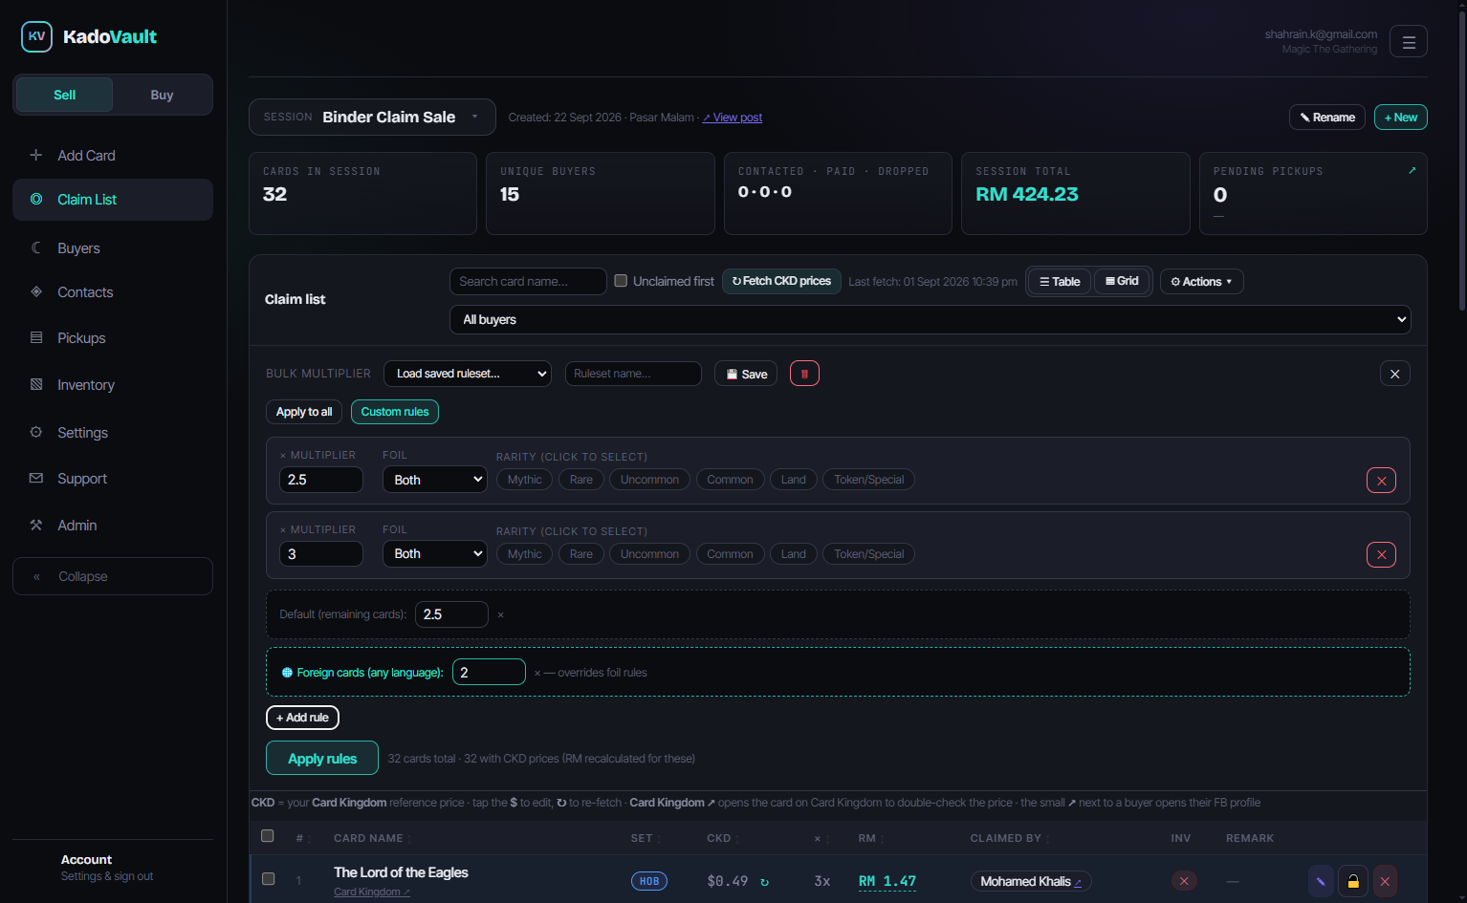Click the KV KadoVault logo icon

[x=36, y=36]
